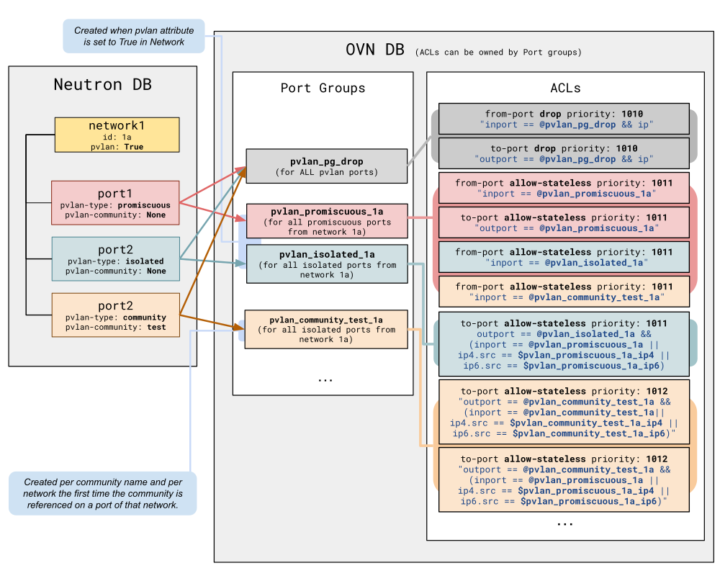This screenshot has width=720, height=581.
Task: Click the pvlan_isolated_1a port group
Action: [327, 264]
